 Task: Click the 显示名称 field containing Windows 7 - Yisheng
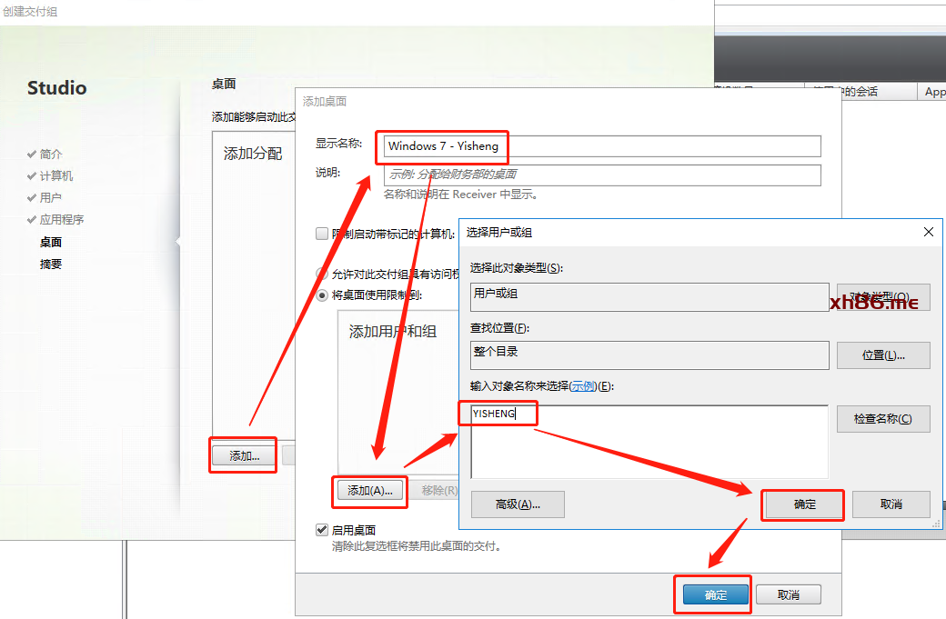[x=602, y=146]
